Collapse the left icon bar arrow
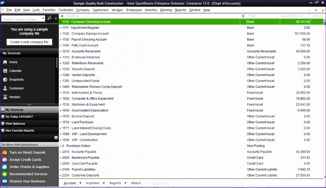The height and width of the screenshot is (188, 326). 56,18
